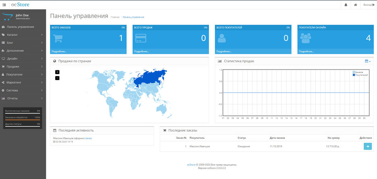Click the Отчеты bar chart icon in sidebar

click(3, 98)
